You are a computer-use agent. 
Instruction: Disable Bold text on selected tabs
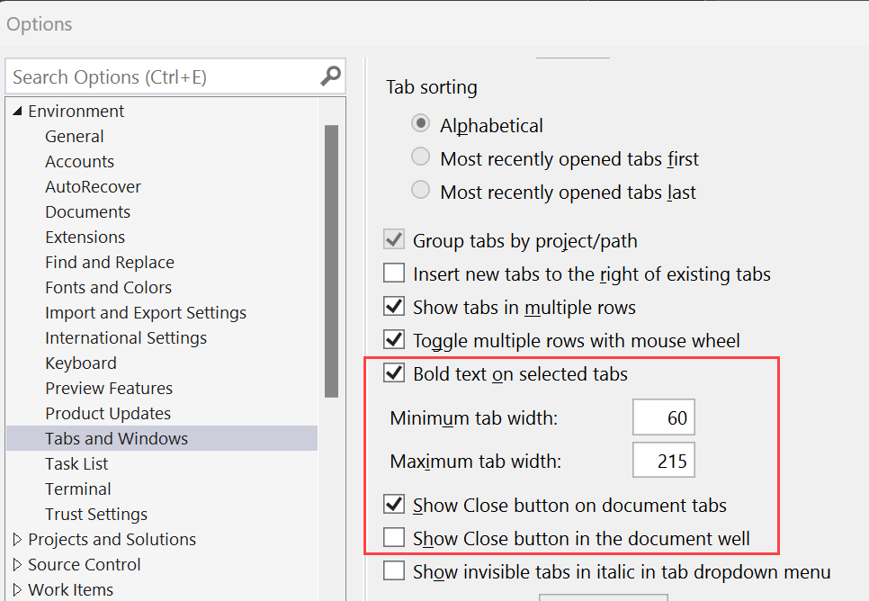click(393, 374)
